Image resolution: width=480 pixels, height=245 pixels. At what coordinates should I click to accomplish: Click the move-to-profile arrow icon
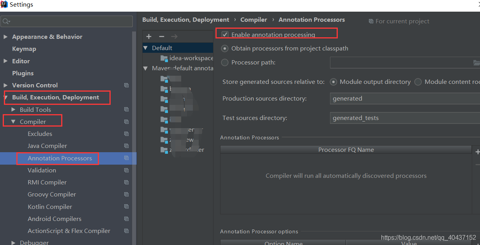[174, 36]
